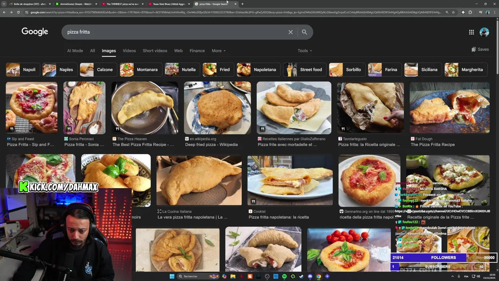499x281 pixels.
Task: Click the FRA language indicator
Action: point(466,276)
